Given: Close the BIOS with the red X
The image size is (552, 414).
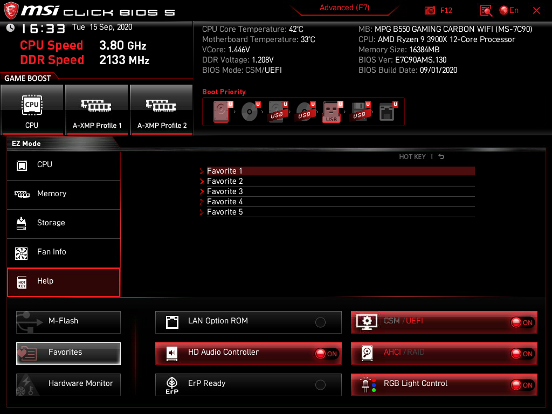Looking at the screenshot, I should point(536,11).
